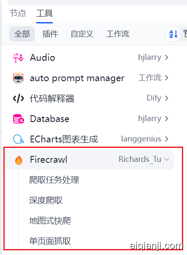
Task: Expand the auto prompt manager 工作流 chevron
Action: (x=167, y=78)
